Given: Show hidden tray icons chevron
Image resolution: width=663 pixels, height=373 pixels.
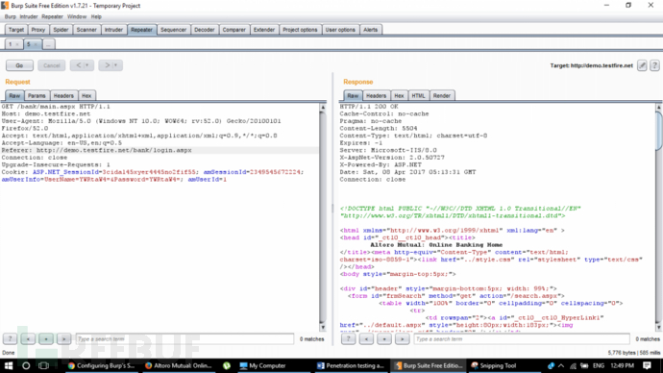Looking at the screenshot, I should tap(561, 366).
